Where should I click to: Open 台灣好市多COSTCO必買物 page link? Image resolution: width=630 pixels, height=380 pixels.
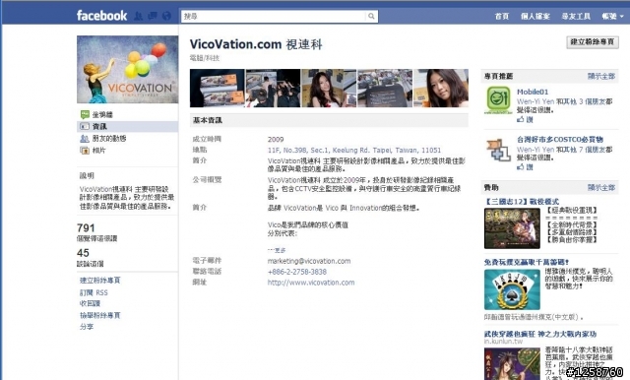[x=560, y=140]
